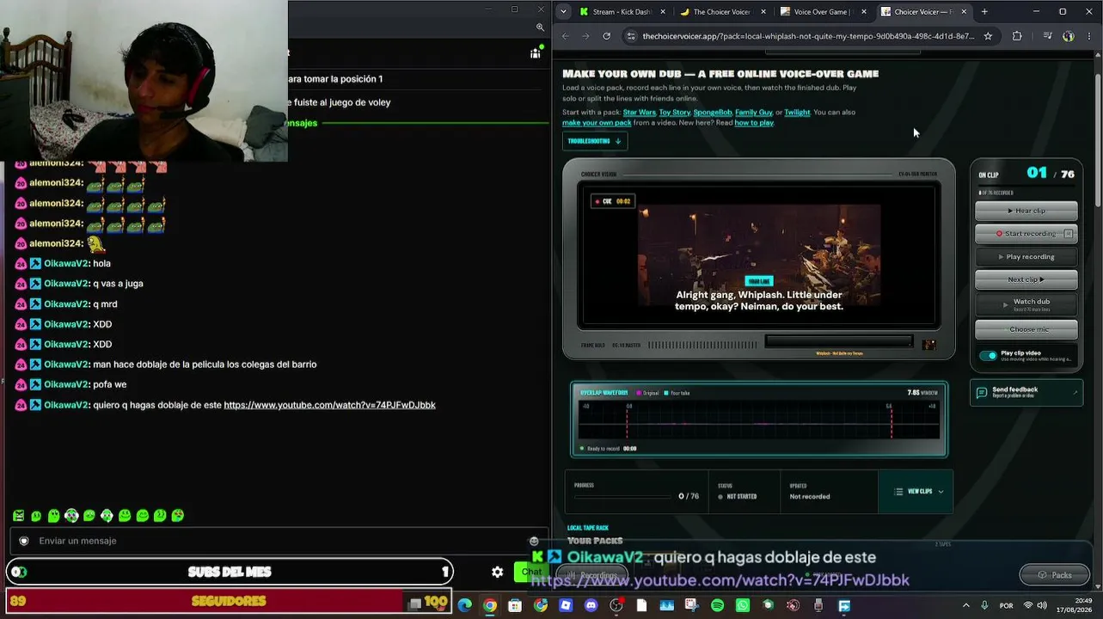This screenshot has width=1103, height=619.
Task: Open the tab search dropdown arrow
Action: click(x=562, y=12)
